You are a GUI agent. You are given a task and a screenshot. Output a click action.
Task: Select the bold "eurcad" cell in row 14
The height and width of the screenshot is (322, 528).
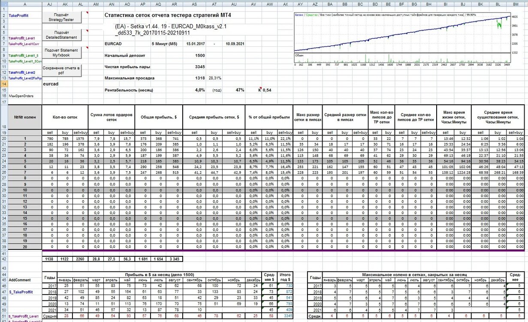[x=50, y=85]
